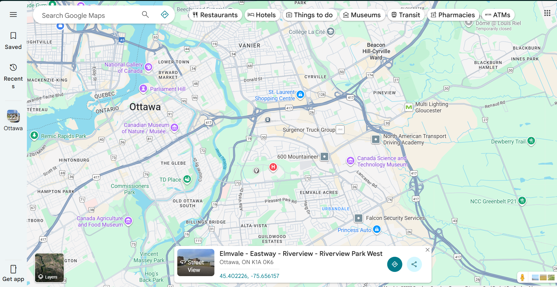The height and width of the screenshot is (287, 557).
Task: Get directions from the place info card
Action: tap(394, 264)
